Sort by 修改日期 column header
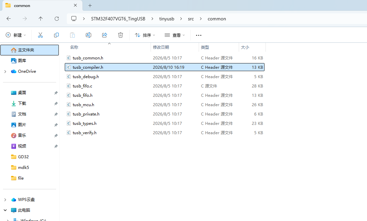This screenshot has height=221, width=367. click(x=161, y=47)
